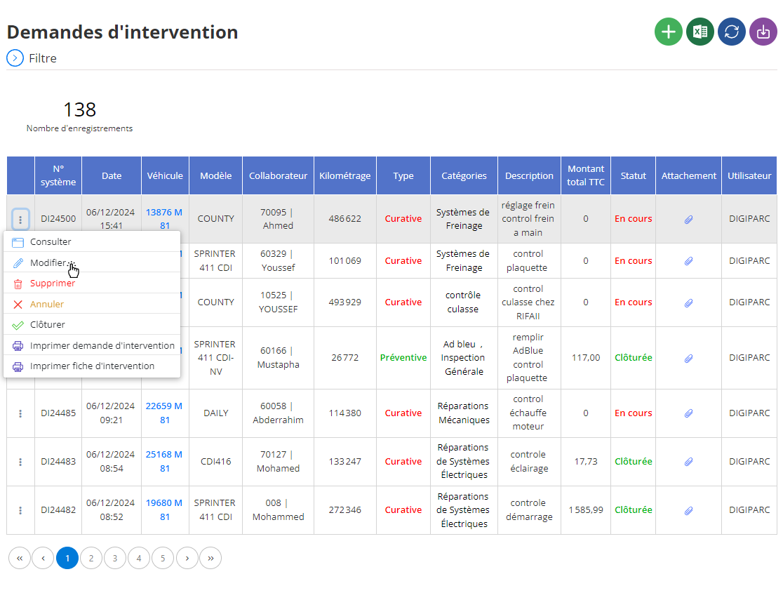Screen dimensions: 783x593
Task: Export the list with the Excel icon
Action: (700, 32)
